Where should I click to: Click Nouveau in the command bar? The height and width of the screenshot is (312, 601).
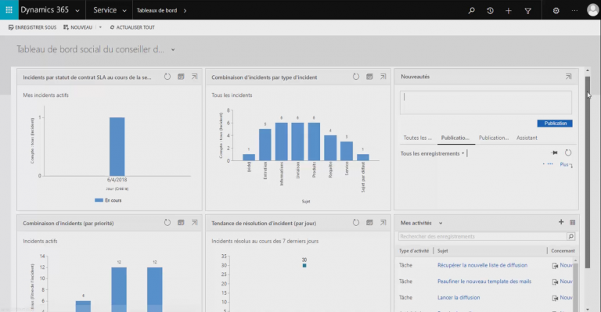pos(77,27)
